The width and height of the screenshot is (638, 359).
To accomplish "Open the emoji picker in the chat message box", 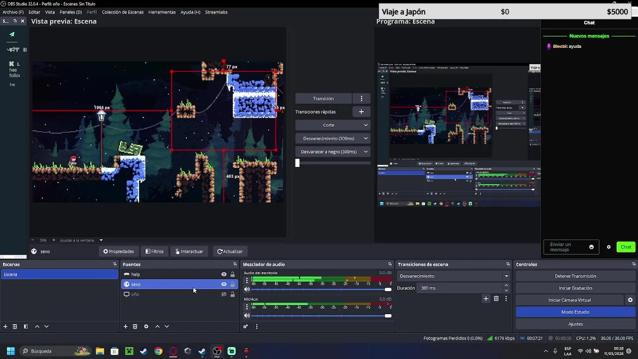I will coord(592,247).
